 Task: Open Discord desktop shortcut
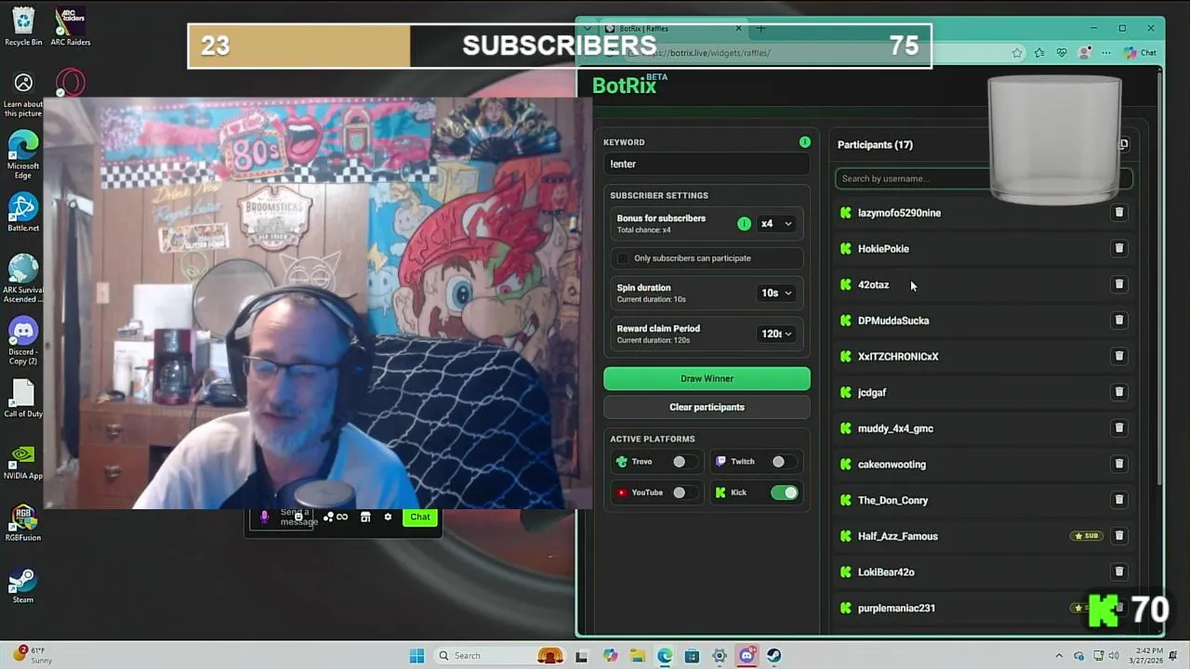coord(23,341)
